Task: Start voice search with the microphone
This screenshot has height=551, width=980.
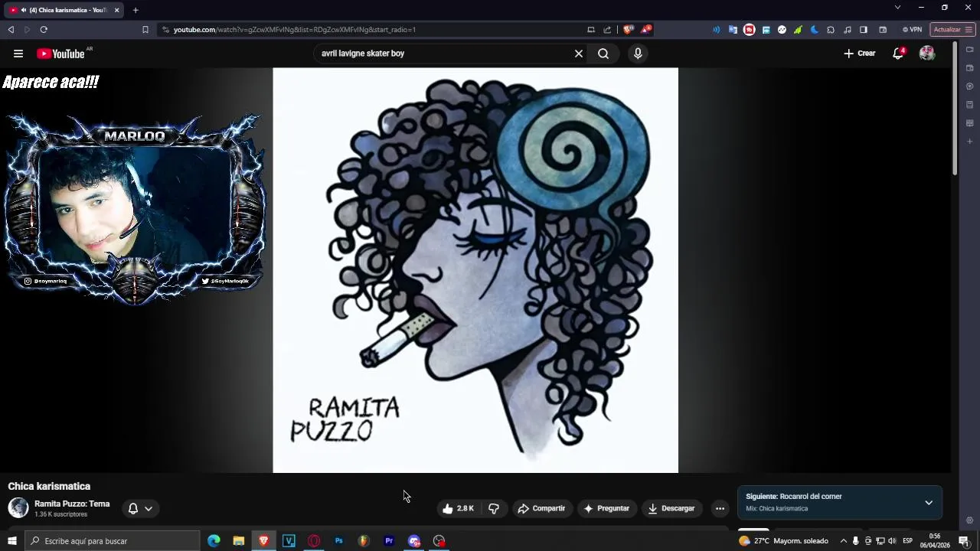Action: coord(638,54)
